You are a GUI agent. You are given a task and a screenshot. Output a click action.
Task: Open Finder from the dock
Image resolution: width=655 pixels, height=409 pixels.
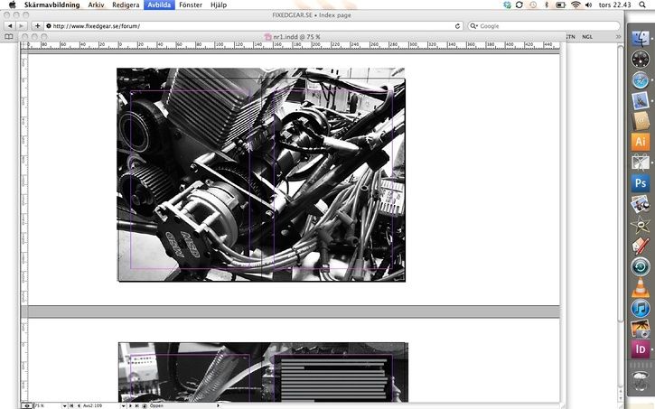[641, 39]
